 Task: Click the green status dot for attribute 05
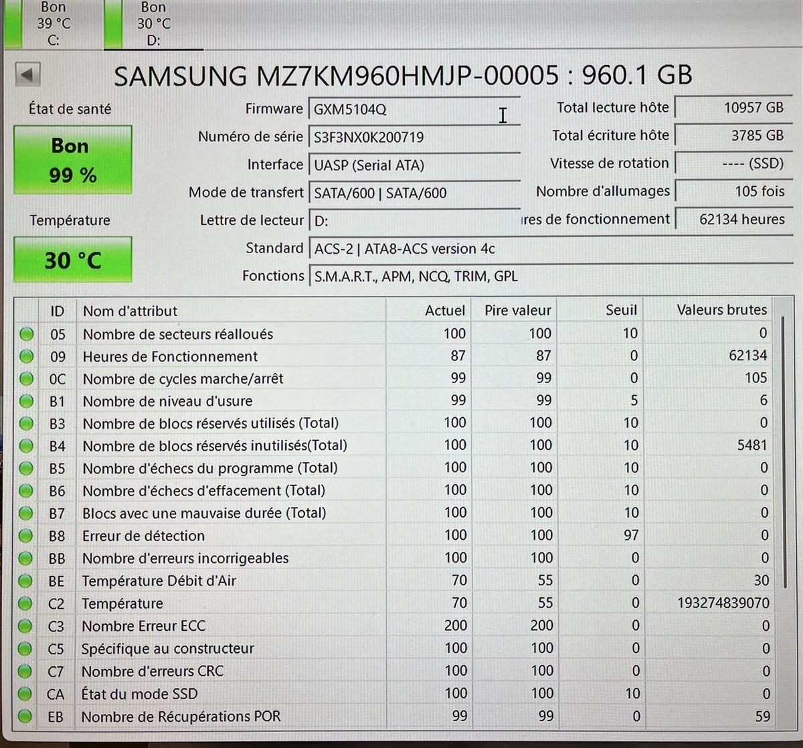[27, 333]
